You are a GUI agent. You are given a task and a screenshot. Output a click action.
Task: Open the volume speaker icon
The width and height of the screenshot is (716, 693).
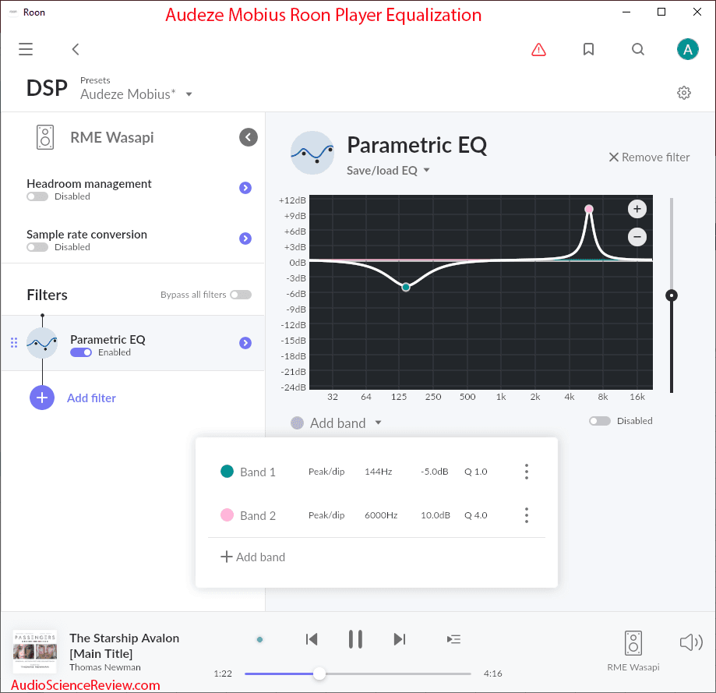click(x=691, y=642)
